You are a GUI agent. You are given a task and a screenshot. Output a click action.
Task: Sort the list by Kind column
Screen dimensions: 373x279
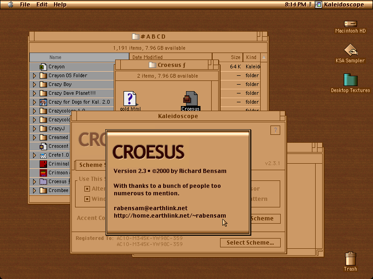252,57
